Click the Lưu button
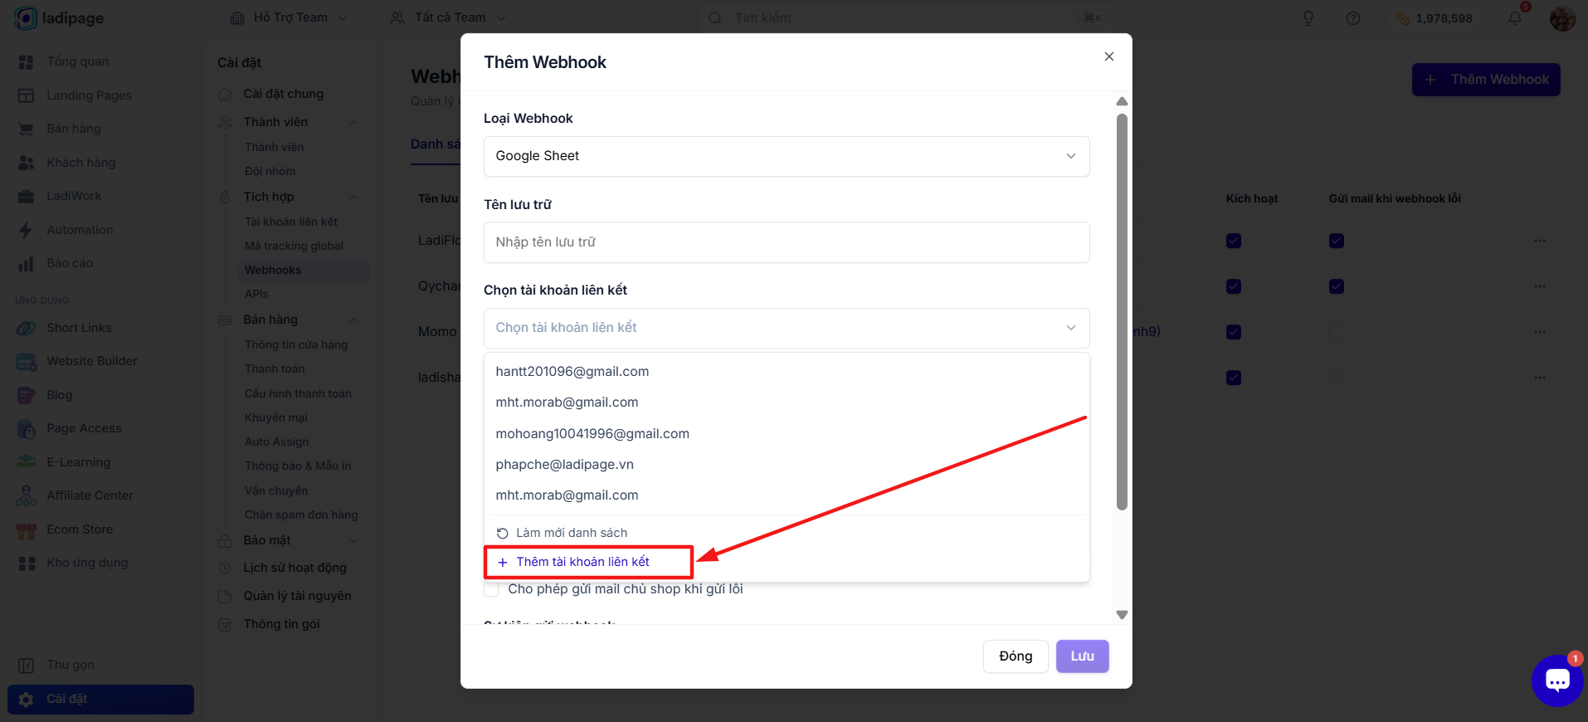 tap(1082, 656)
